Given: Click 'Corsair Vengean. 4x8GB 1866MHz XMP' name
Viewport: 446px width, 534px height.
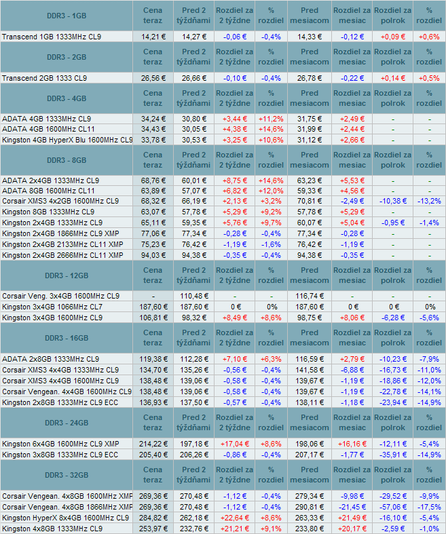Looking at the screenshot, I should 67,507.
